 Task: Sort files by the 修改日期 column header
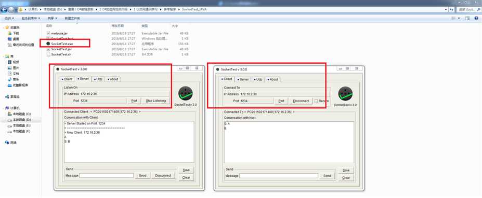point(118,26)
